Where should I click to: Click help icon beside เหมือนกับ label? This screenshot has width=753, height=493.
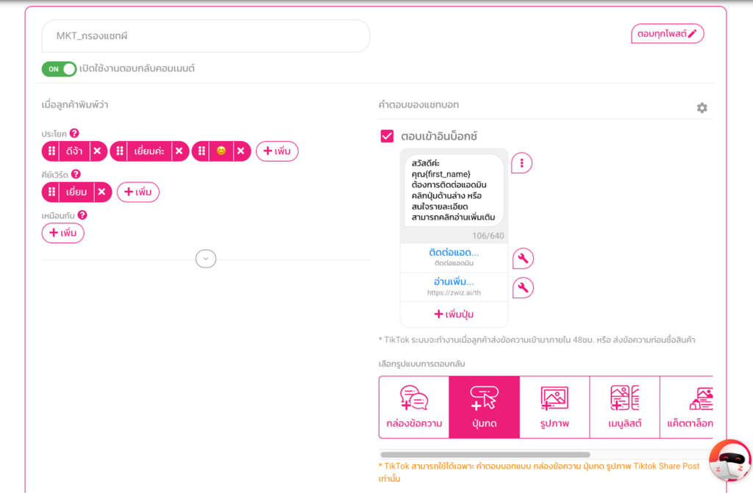[82, 215]
